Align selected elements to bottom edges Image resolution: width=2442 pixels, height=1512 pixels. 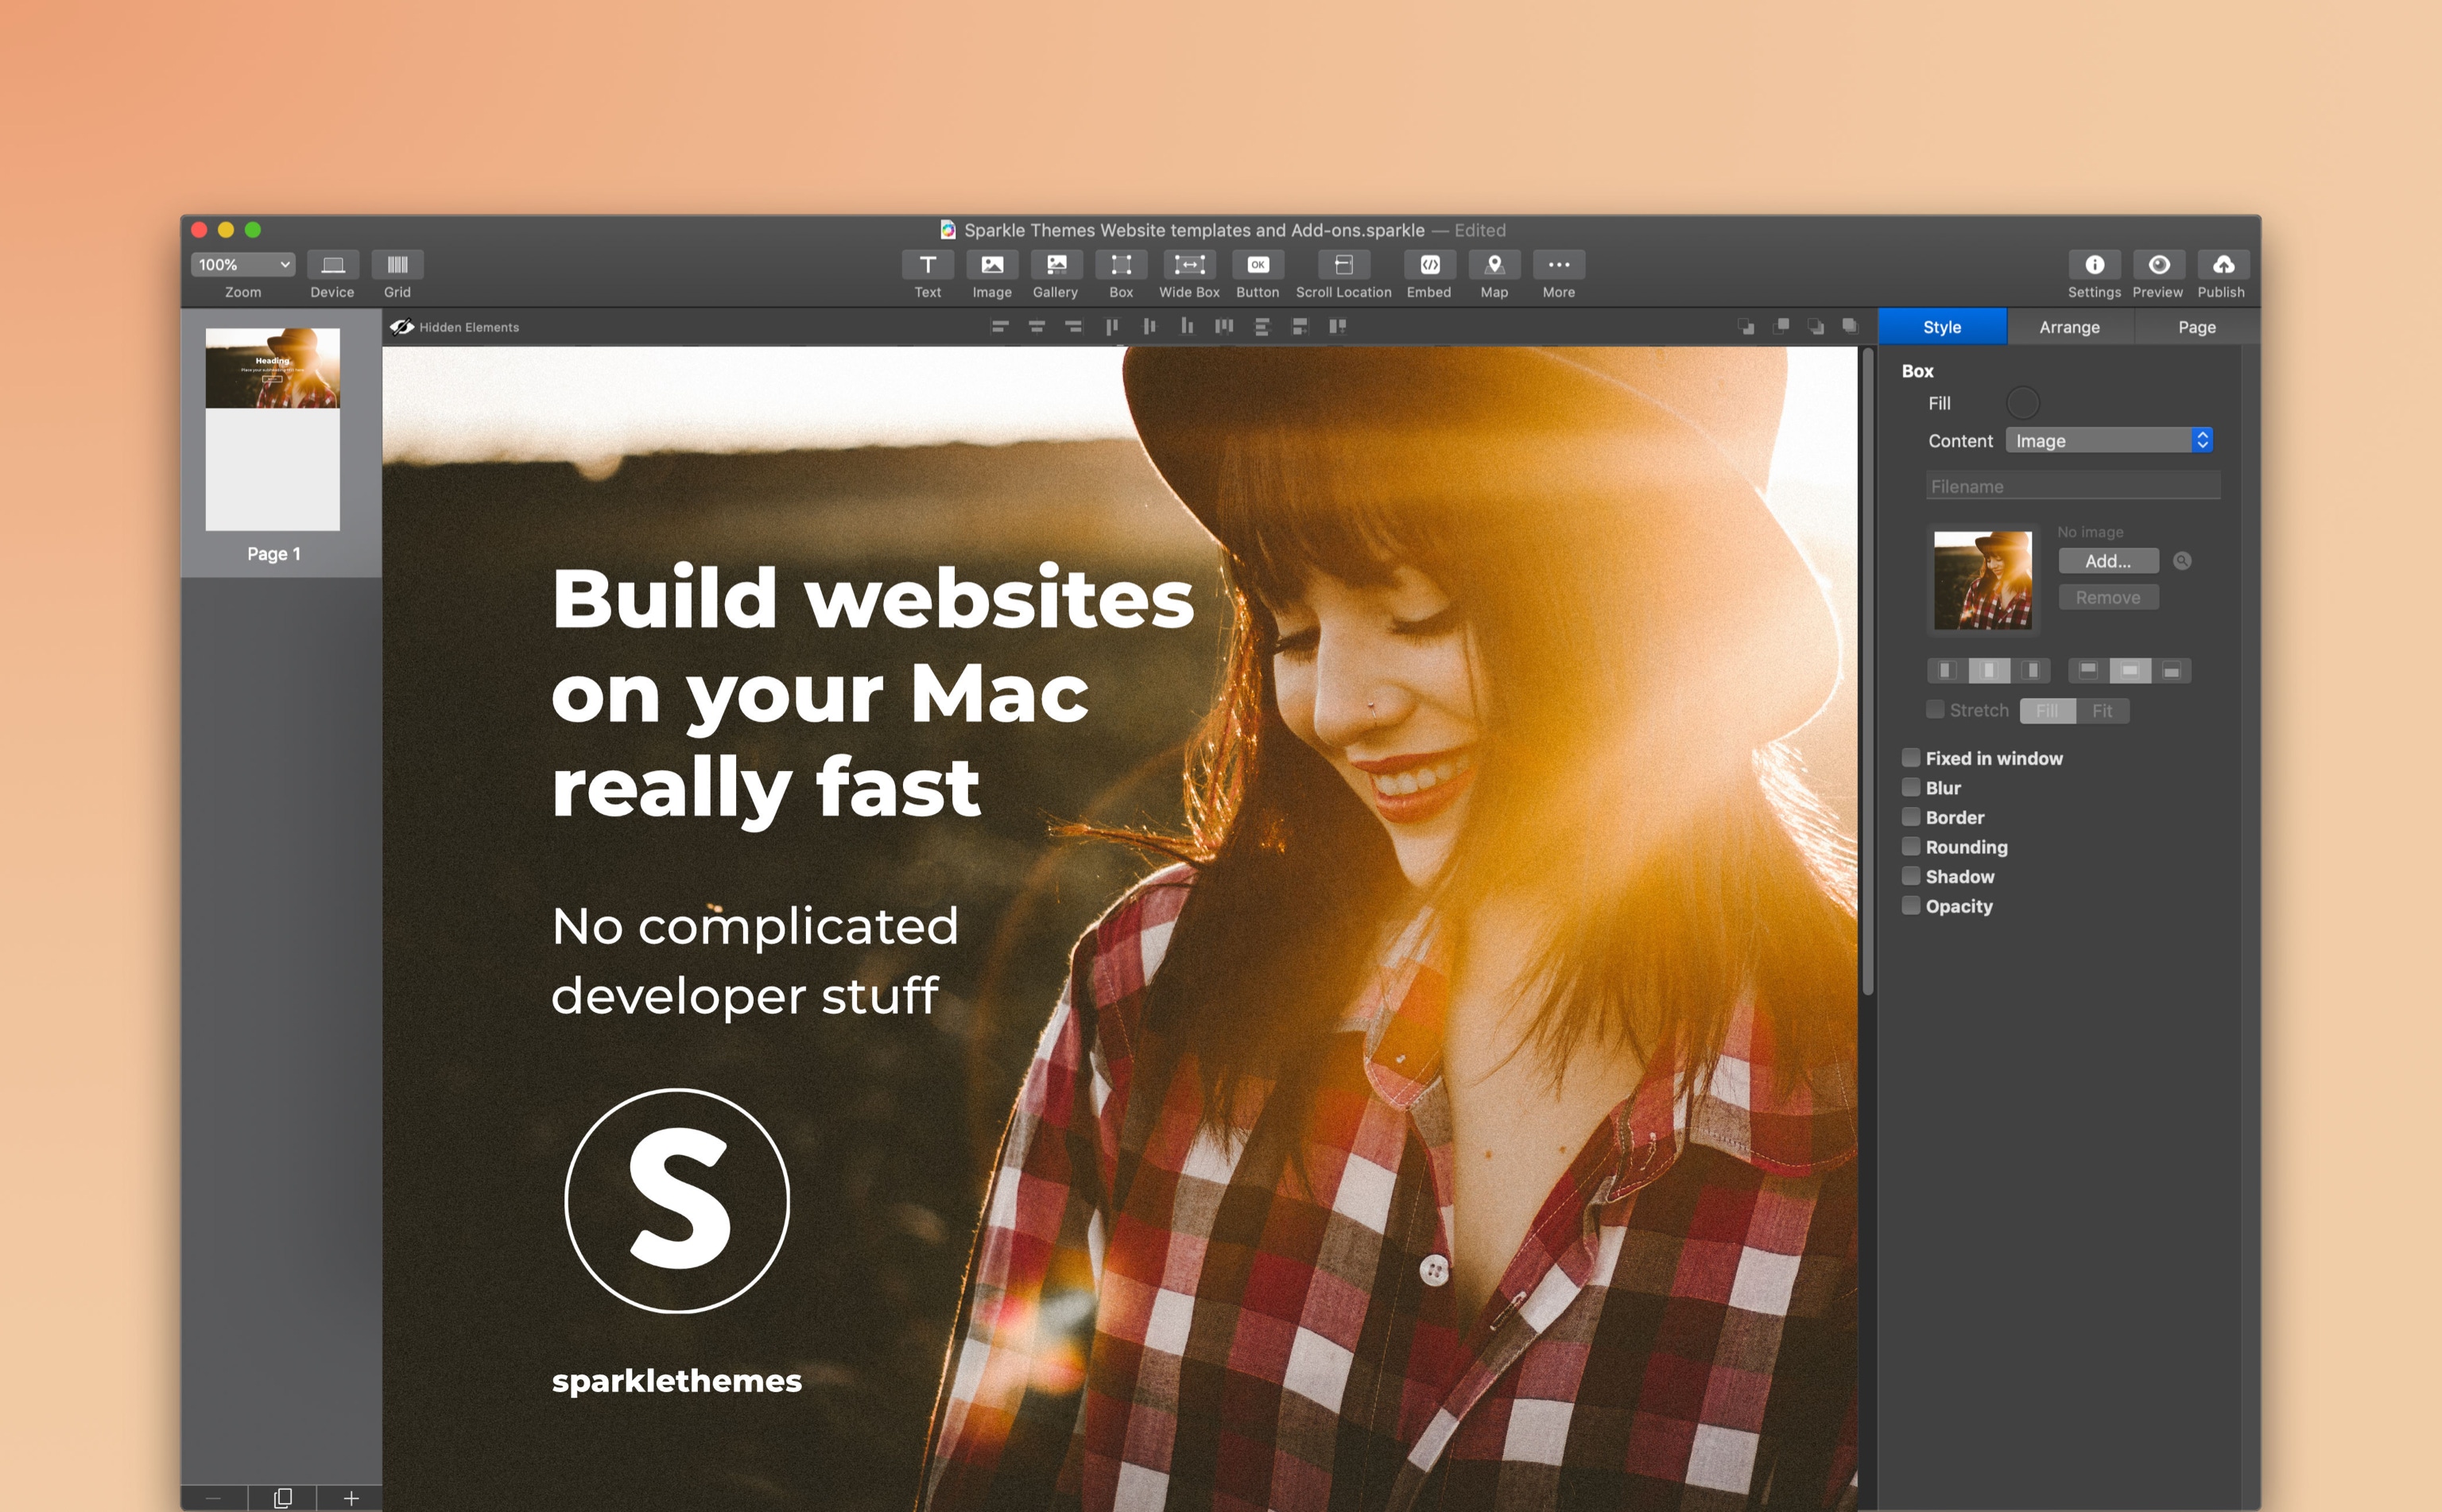click(x=1186, y=326)
